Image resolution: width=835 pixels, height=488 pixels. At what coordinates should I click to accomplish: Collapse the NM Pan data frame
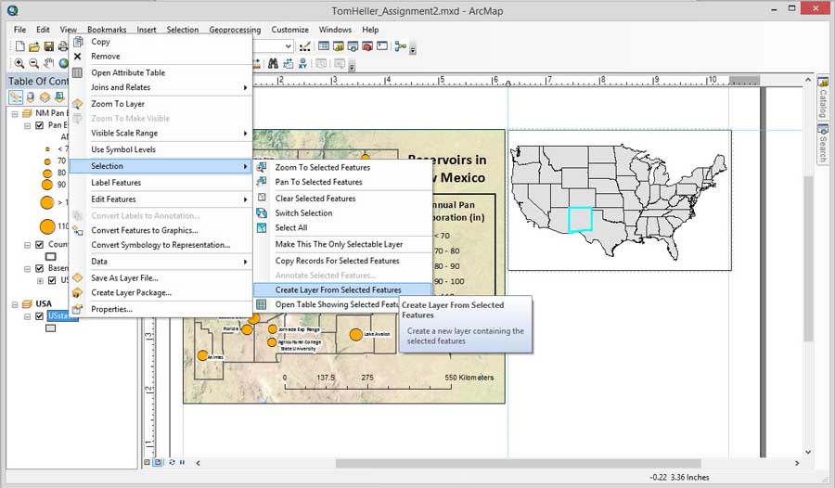(15, 113)
